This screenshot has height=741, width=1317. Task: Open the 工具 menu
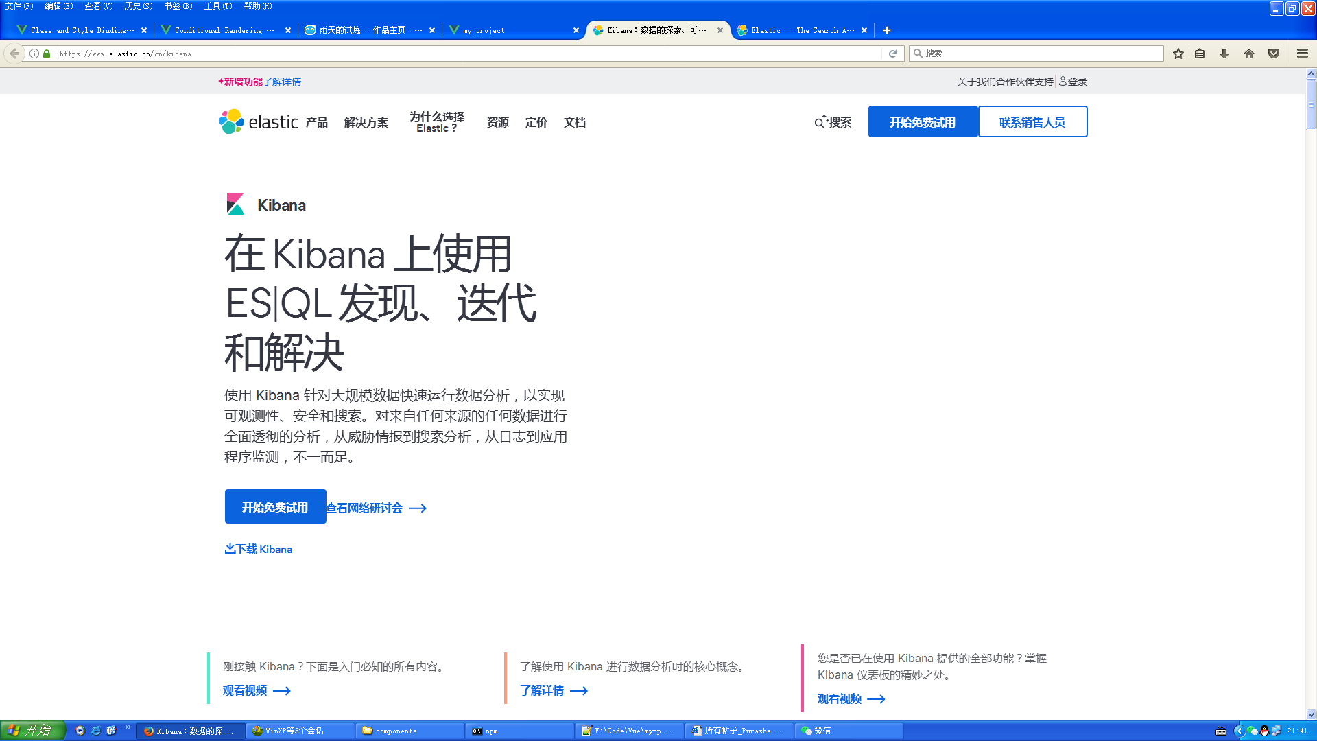tap(217, 6)
